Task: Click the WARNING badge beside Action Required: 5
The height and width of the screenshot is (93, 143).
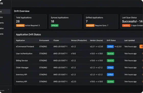Action: tap(20, 26)
